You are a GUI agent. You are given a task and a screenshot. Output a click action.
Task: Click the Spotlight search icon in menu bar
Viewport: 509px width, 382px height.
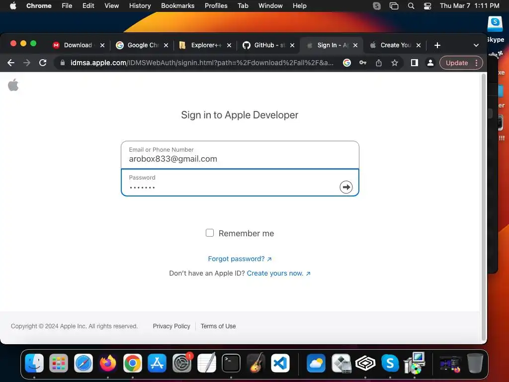(x=411, y=6)
